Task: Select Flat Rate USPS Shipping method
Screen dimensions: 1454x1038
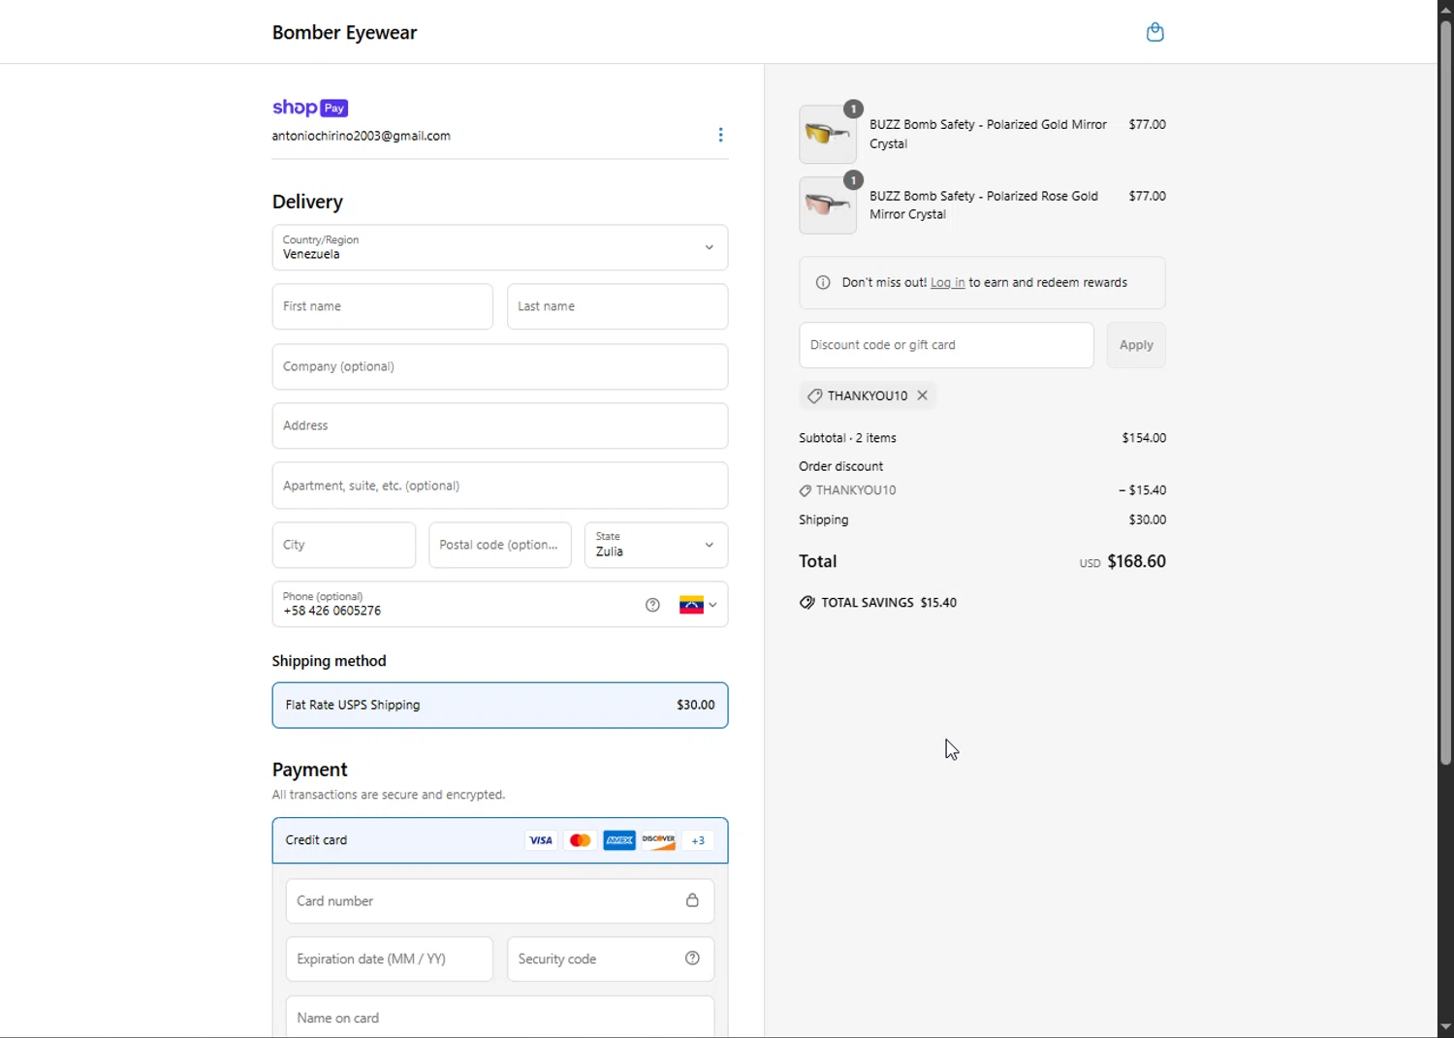Action: (x=500, y=706)
